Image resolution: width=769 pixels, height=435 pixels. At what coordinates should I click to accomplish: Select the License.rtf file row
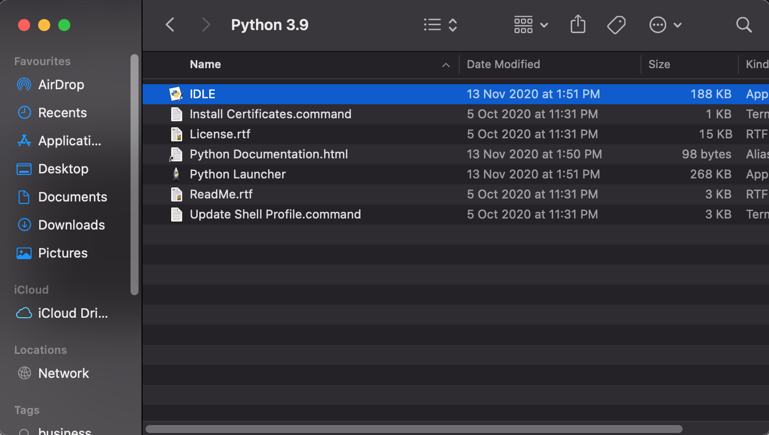tap(220, 134)
